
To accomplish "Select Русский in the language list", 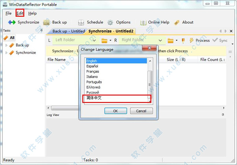I will [117, 93].
